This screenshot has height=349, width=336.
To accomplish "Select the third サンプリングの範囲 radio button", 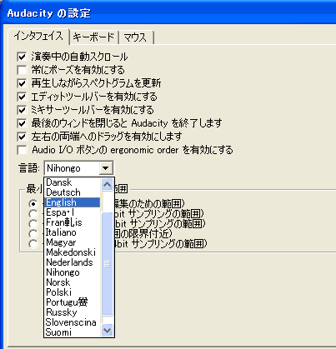I will point(33,224).
